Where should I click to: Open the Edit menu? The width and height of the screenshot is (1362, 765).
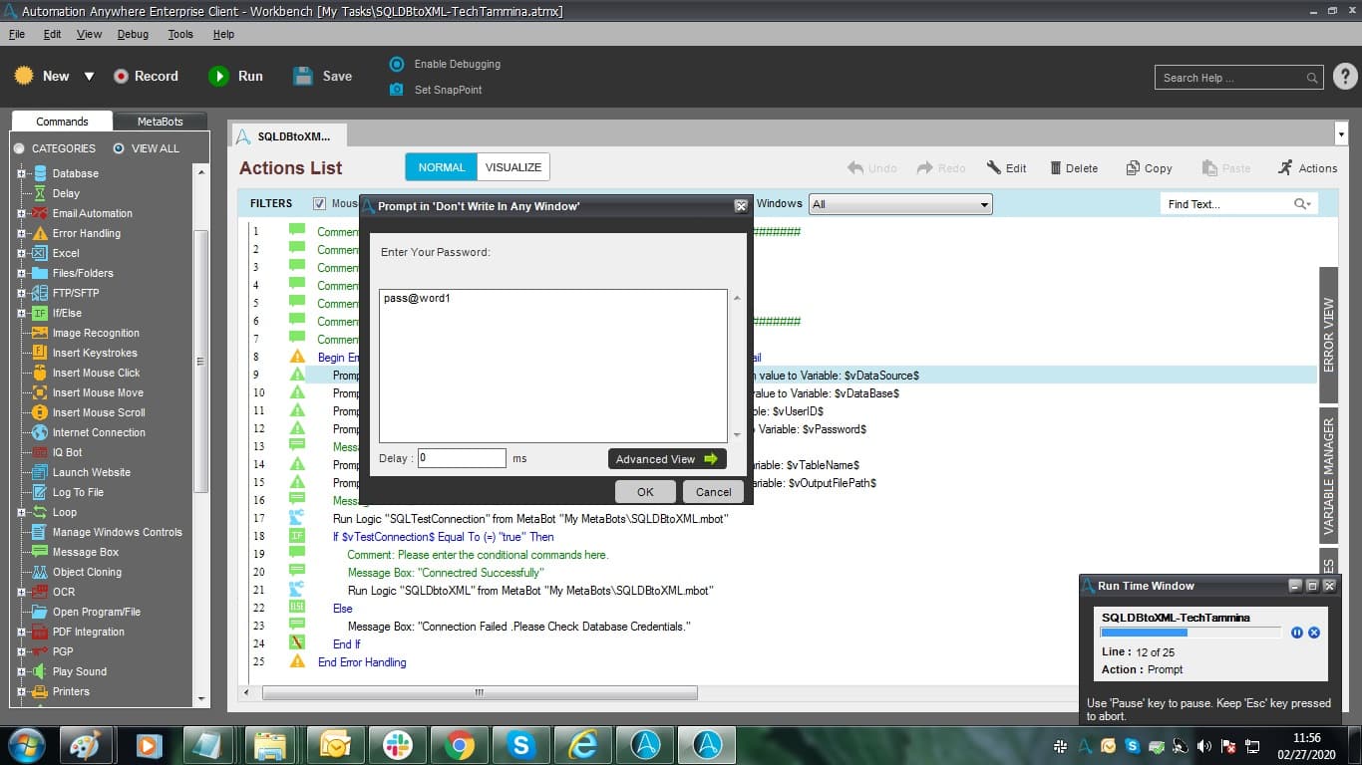(x=52, y=34)
